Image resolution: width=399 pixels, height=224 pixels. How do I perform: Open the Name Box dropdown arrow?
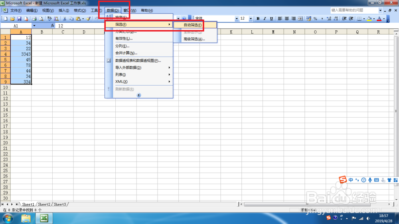[x=34, y=26]
